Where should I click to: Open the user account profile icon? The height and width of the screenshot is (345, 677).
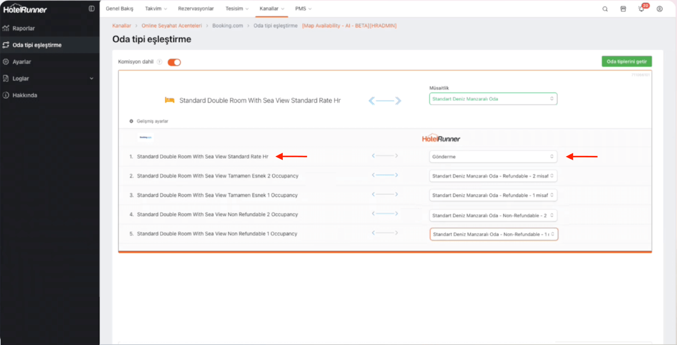[660, 9]
